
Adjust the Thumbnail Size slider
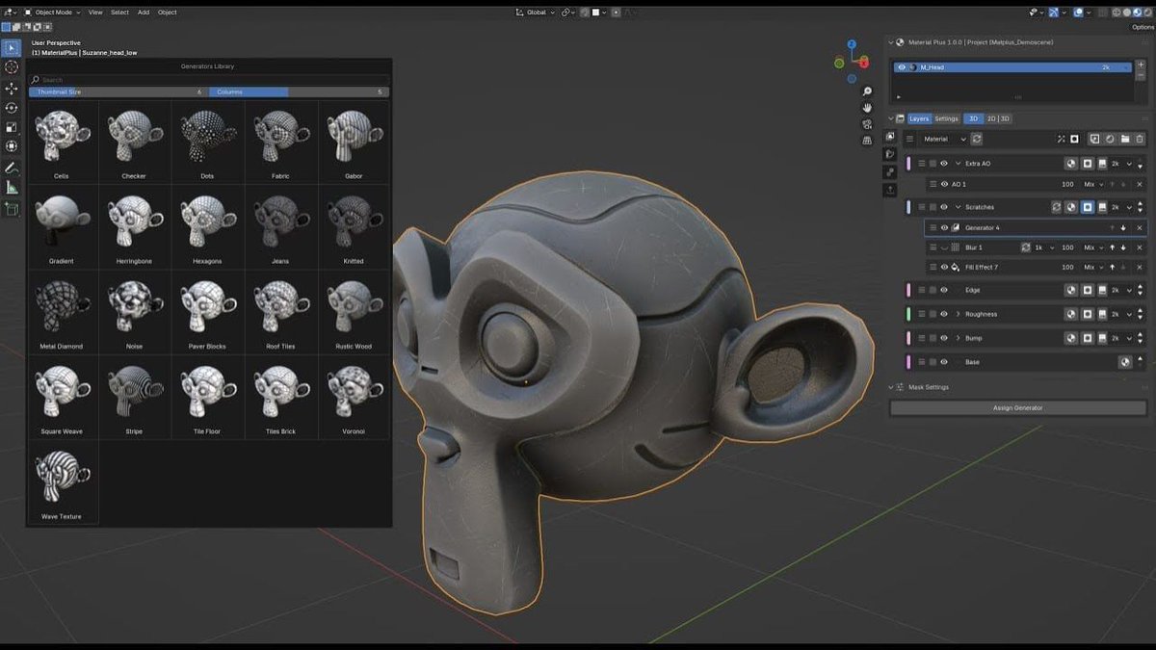(x=117, y=91)
